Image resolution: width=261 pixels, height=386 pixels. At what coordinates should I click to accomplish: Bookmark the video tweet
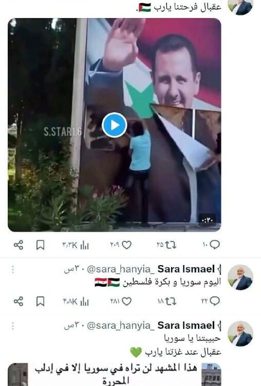pos(40,245)
